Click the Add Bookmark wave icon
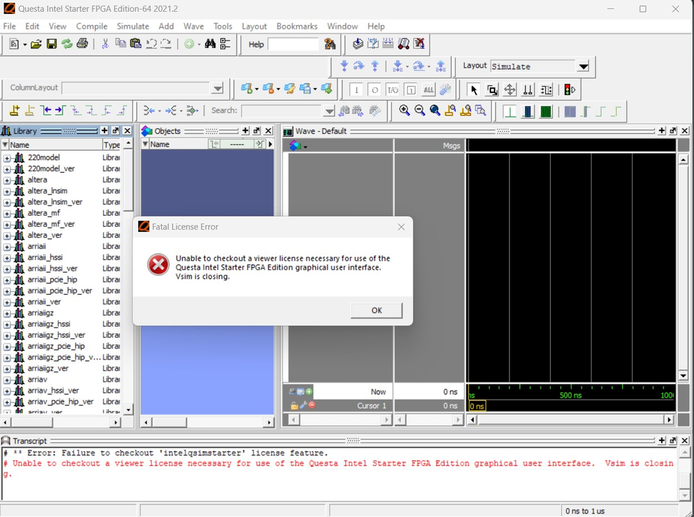This screenshot has width=694, height=517. pyautogui.click(x=247, y=88)
